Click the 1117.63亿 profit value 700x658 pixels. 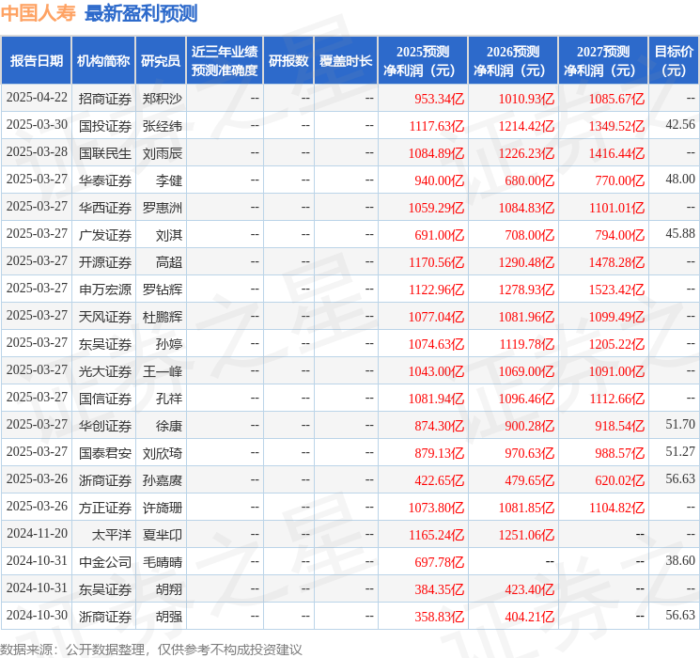click(437, 126)
